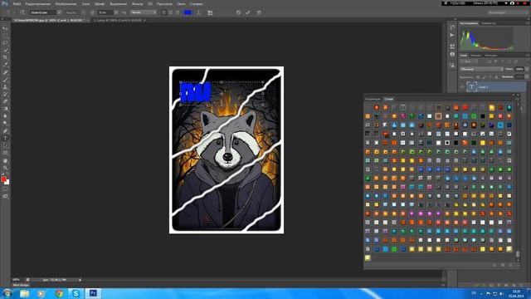Select the Eraser tool
This screenshot has height=299, width=531.
point(5,101)
